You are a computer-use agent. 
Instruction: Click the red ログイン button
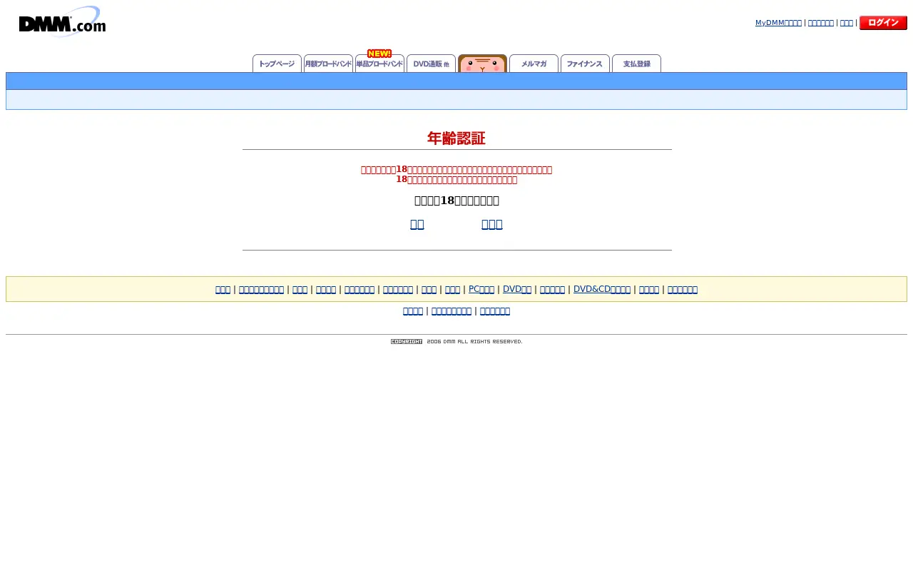(883, 23)
